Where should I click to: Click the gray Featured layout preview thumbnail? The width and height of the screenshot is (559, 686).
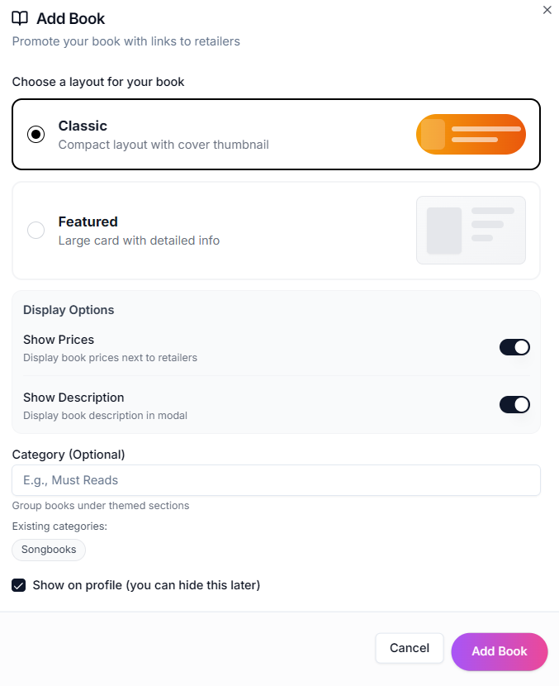[x=471, y=230]
